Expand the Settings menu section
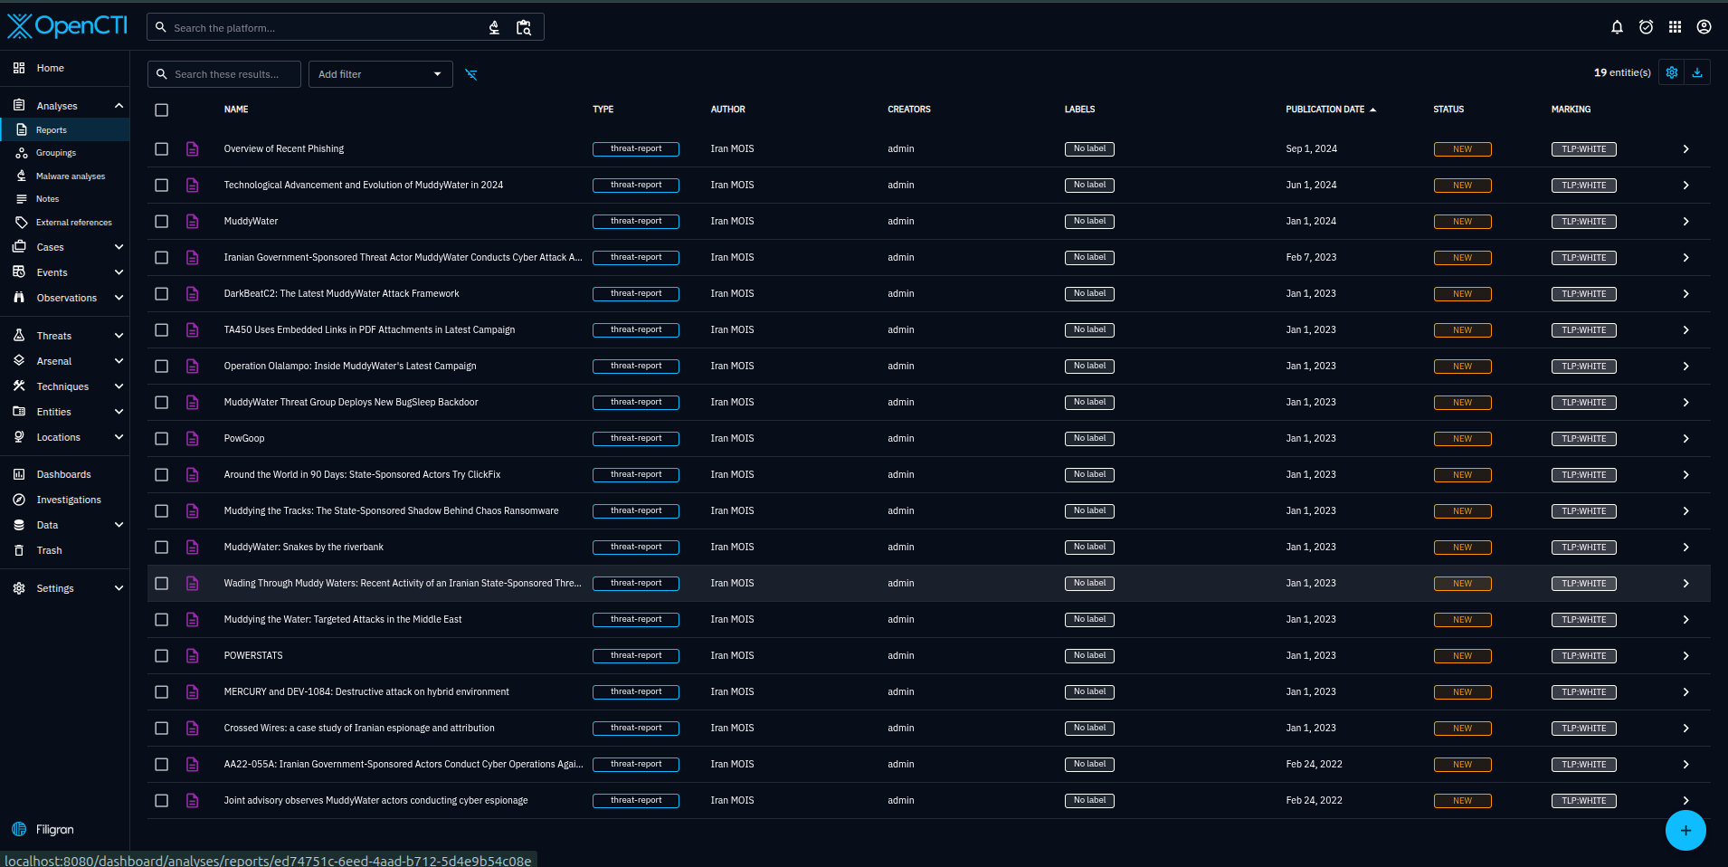 click(119, 588)
